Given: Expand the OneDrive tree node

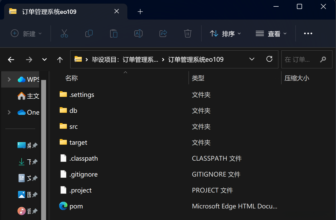Looking at the screenshot, I should pyautogui.click(x=9, y=112).
